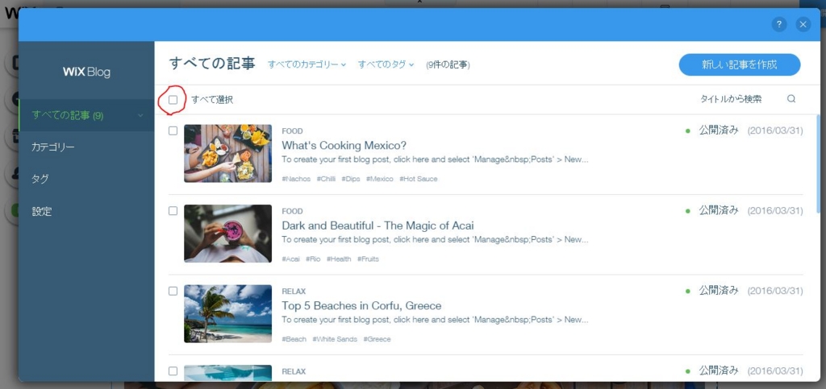Select すべての記事 (9) in the sidebar
Viewport: 826px width, 389px height.
(86, 115)
